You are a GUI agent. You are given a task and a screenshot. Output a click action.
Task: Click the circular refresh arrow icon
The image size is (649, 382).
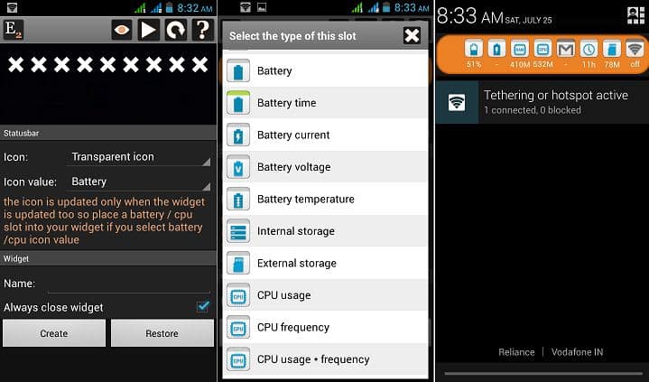coord(176,30)
